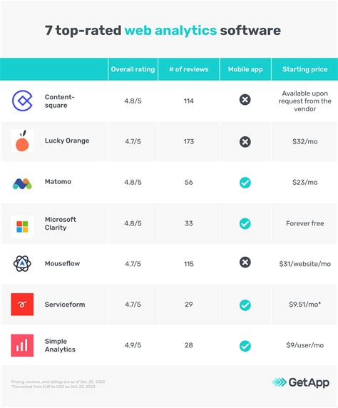Click the Starting price column header
338x408 pixels.
coord(304,69)
